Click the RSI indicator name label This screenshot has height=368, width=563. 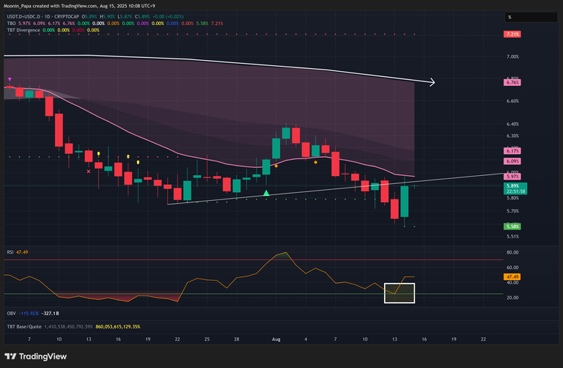[x=10, y=252]
